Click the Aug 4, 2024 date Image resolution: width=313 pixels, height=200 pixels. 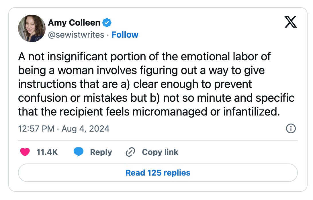85,129
